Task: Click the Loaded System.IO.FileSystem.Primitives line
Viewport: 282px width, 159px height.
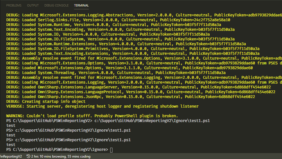Action: click(x=133, y=49)
